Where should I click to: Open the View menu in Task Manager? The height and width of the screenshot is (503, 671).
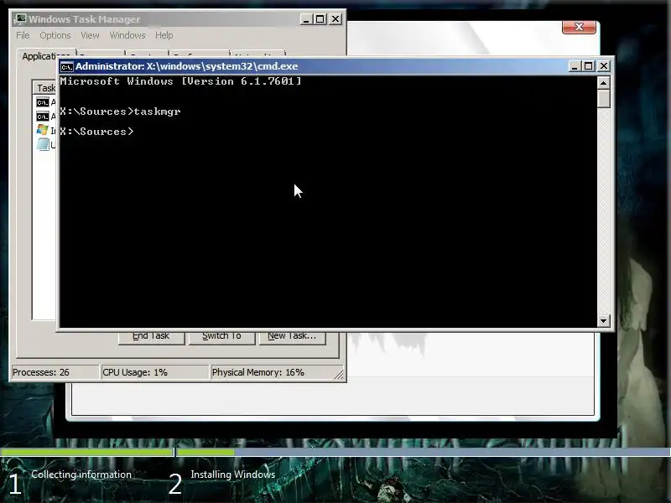(x=90, y=35)
